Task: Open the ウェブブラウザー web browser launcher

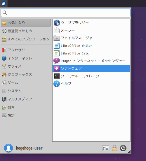Action: click(x=91, y=23)
